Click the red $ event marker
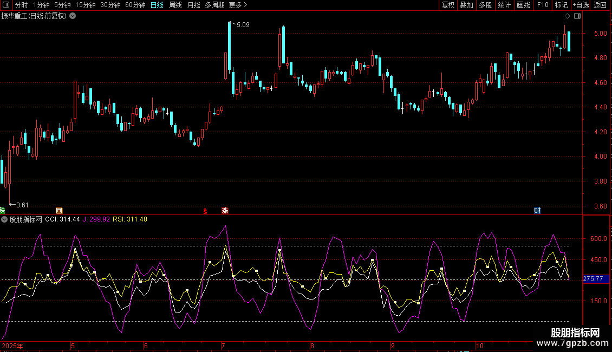 (205, 210)
